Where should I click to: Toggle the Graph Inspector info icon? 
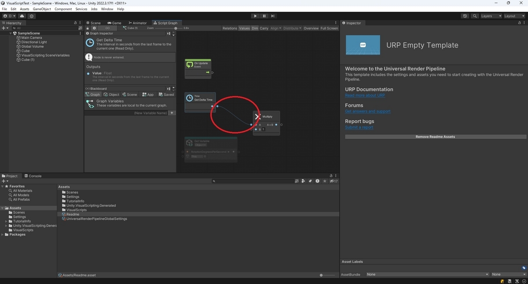coord(94,28)
